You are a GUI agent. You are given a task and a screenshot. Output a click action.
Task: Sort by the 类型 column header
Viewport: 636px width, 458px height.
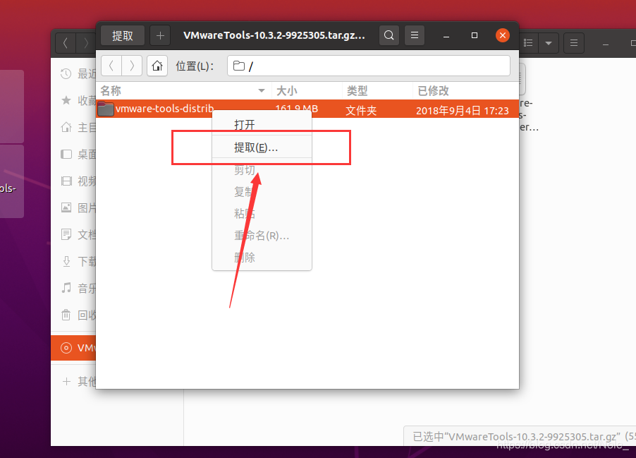[378, 90]
